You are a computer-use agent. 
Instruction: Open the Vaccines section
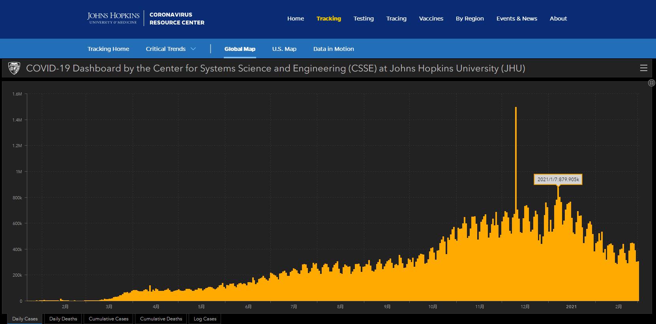[x=431, y=19]
